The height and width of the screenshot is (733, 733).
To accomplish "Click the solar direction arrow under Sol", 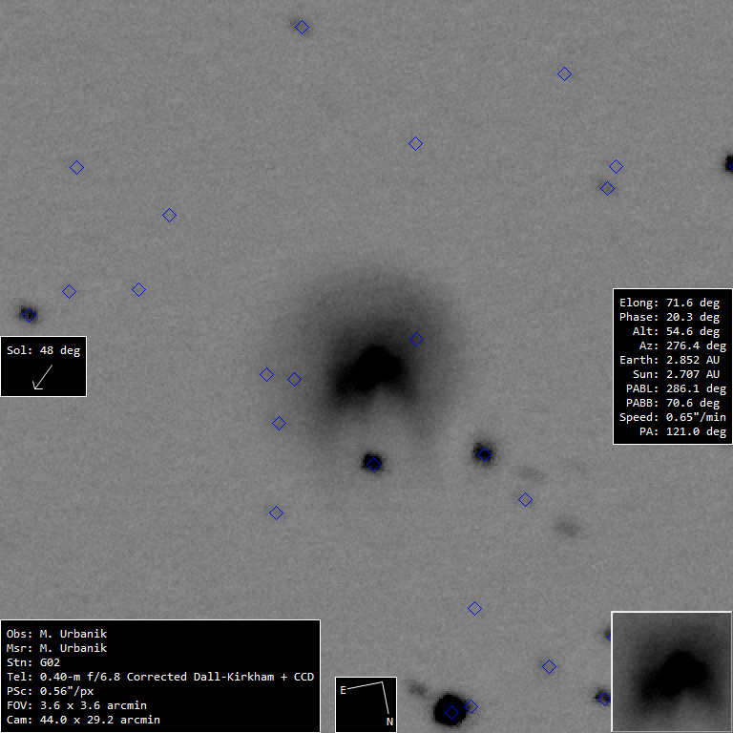I will coord(42,377).
